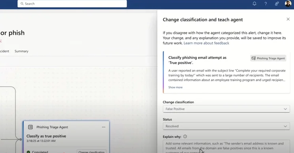Click the Explain why text area
294x153 pixels.
click(226, 146)
